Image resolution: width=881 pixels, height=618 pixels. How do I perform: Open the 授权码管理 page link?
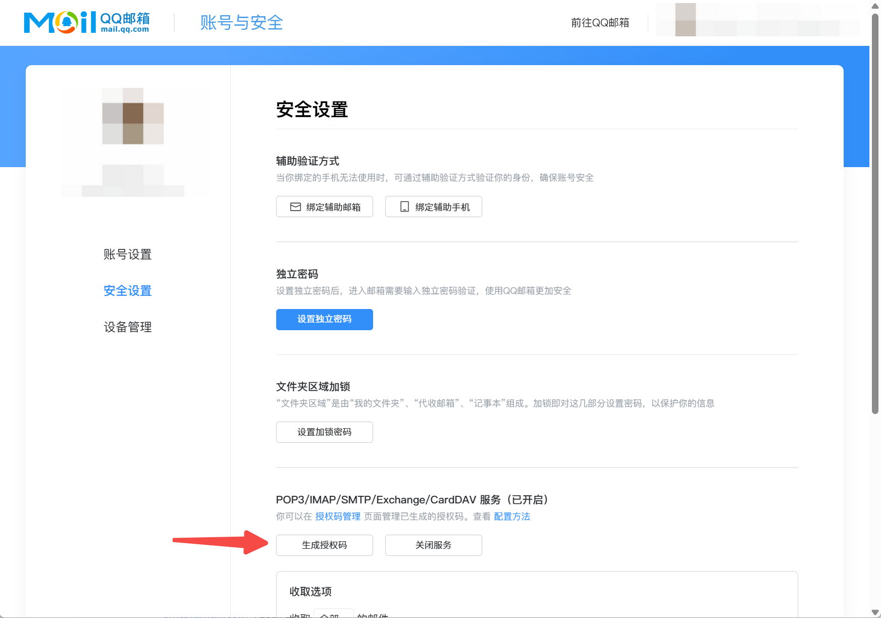point(337,517)
